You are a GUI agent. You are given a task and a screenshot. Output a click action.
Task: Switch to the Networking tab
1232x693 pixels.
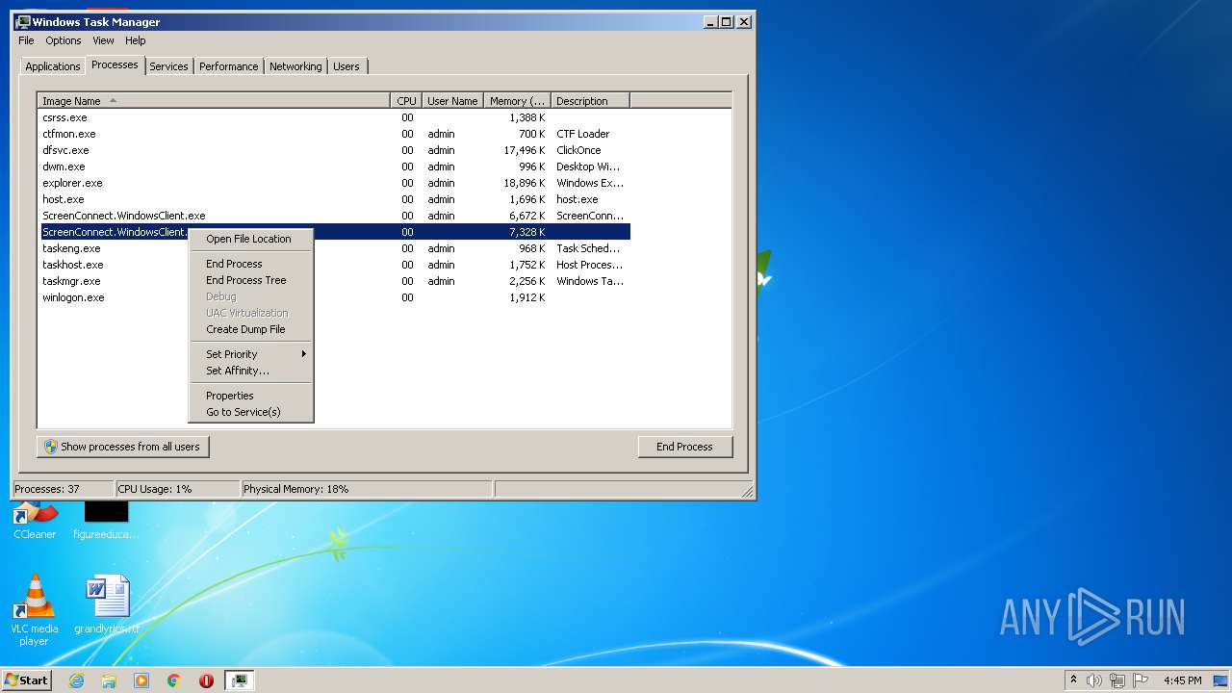295,66
